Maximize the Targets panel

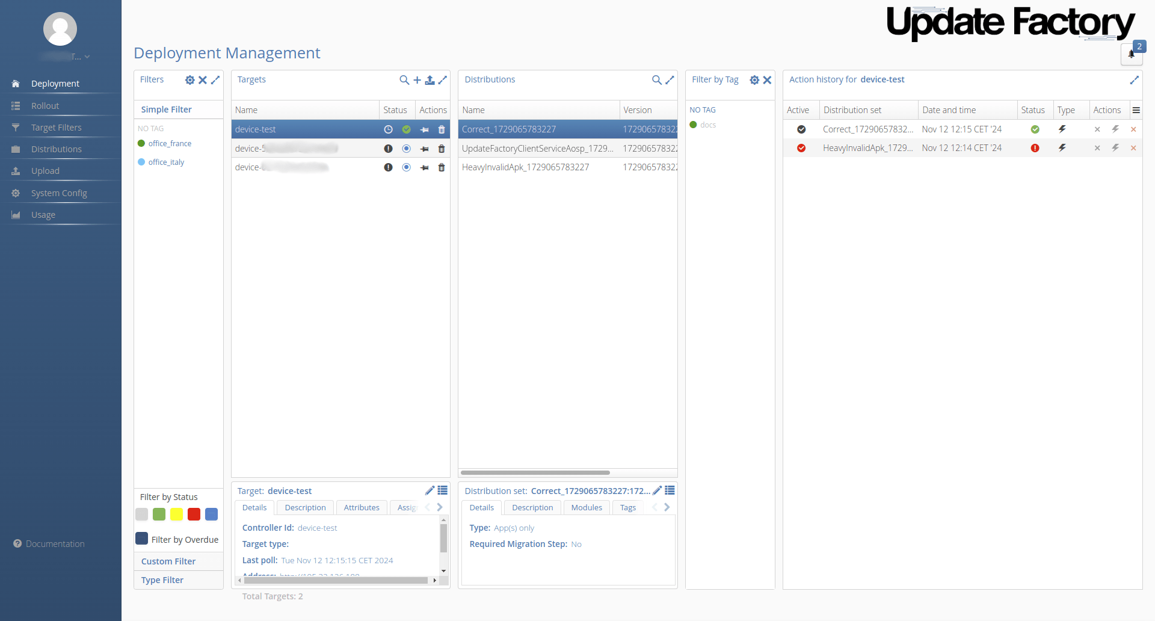[443, 80]
